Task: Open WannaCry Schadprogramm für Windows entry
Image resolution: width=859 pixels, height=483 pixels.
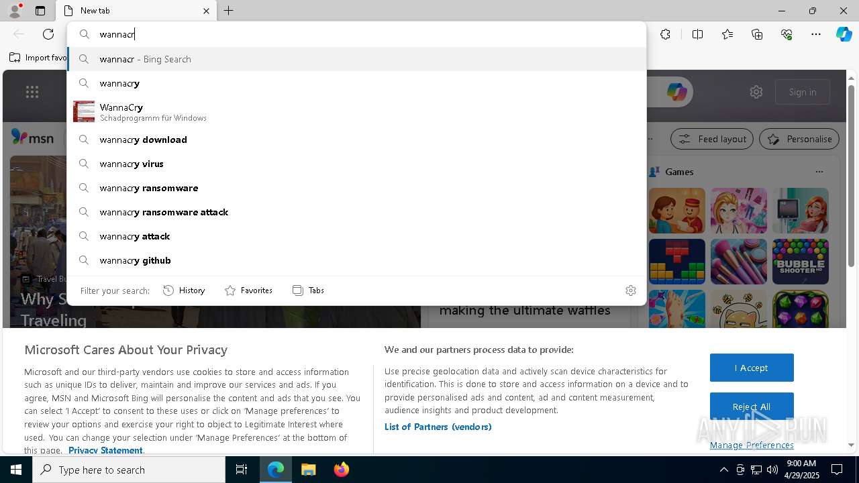Action: (x=356, y=111)
